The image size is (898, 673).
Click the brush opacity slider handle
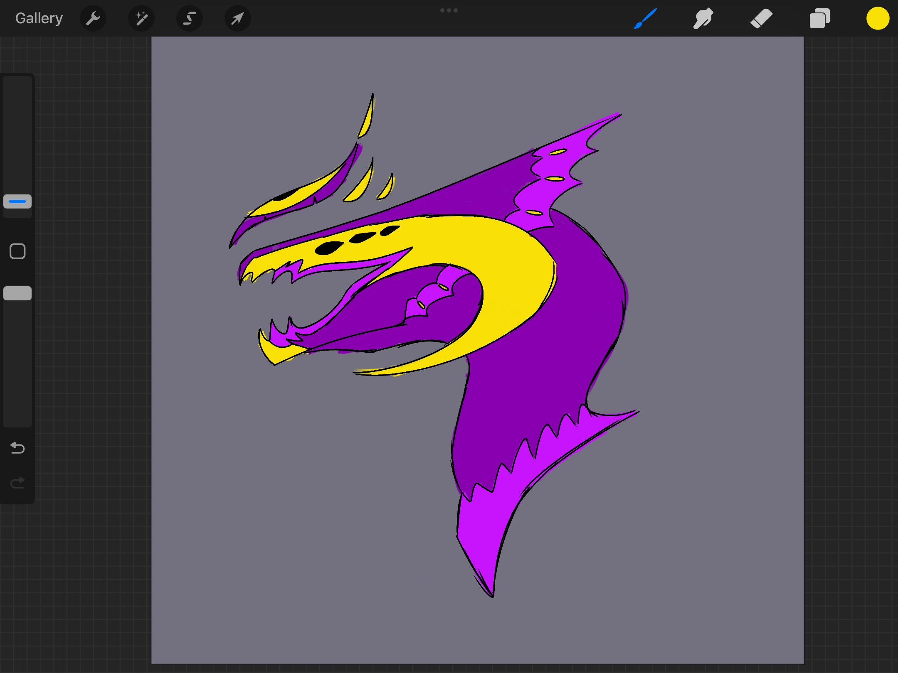(x=17, y=293)
